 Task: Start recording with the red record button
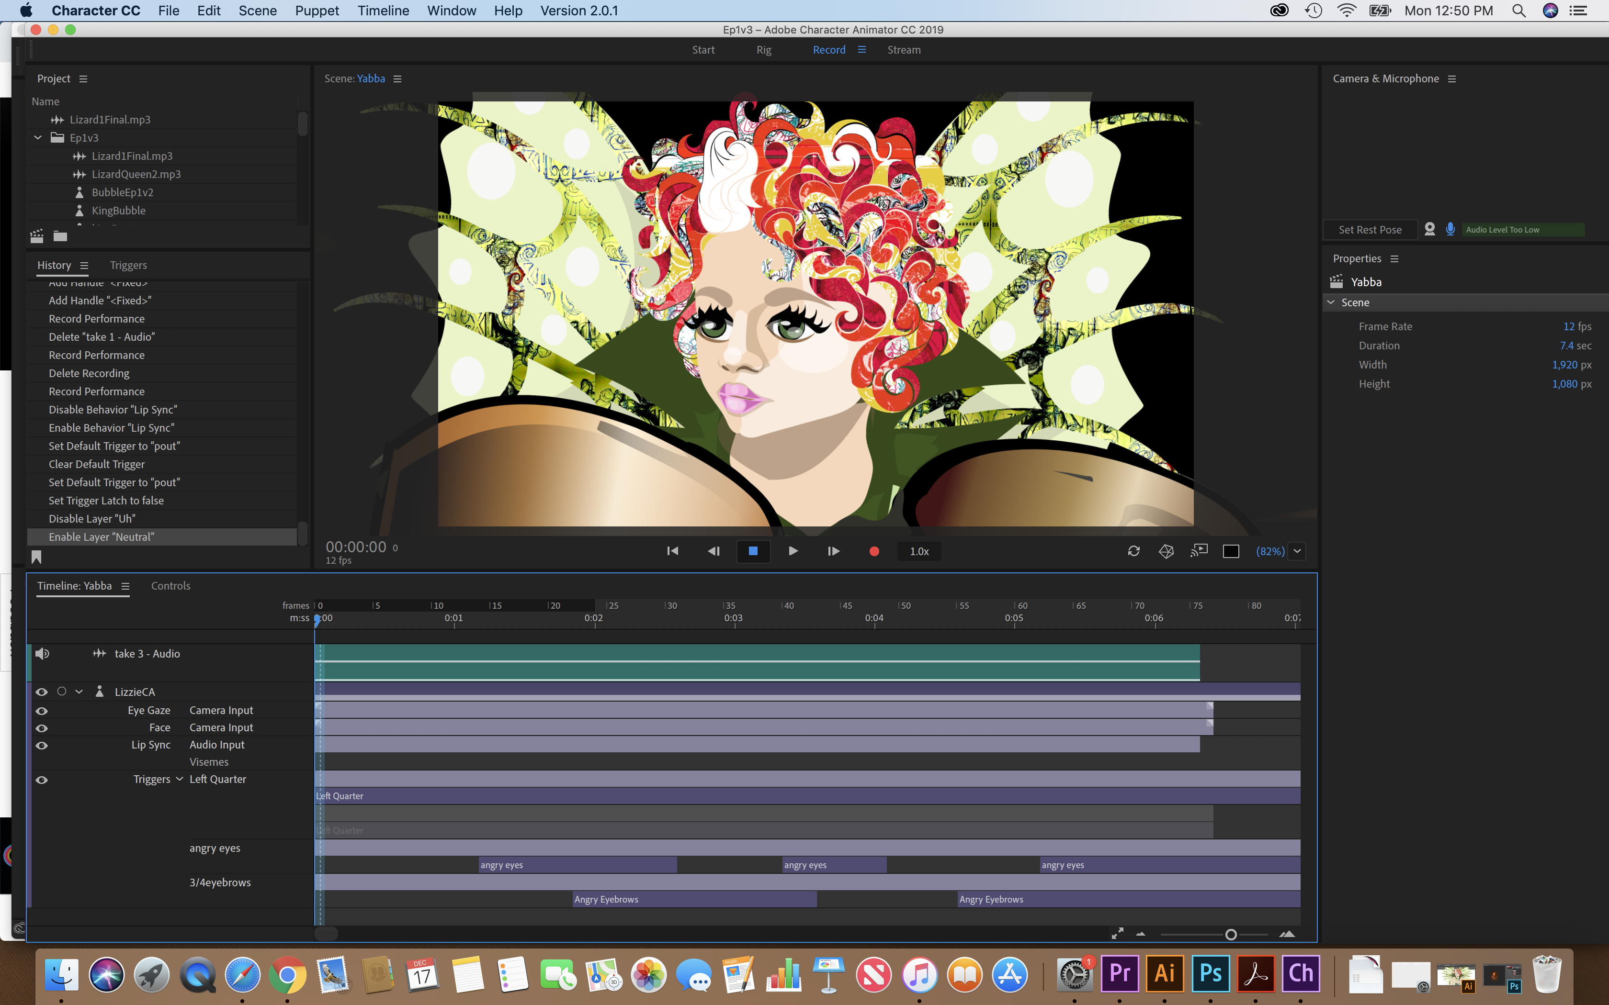click(x=874, y=551)
